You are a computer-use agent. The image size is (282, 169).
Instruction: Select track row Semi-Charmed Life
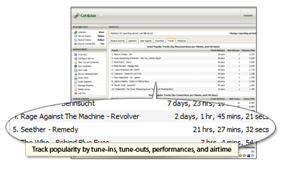coord(183,70)
